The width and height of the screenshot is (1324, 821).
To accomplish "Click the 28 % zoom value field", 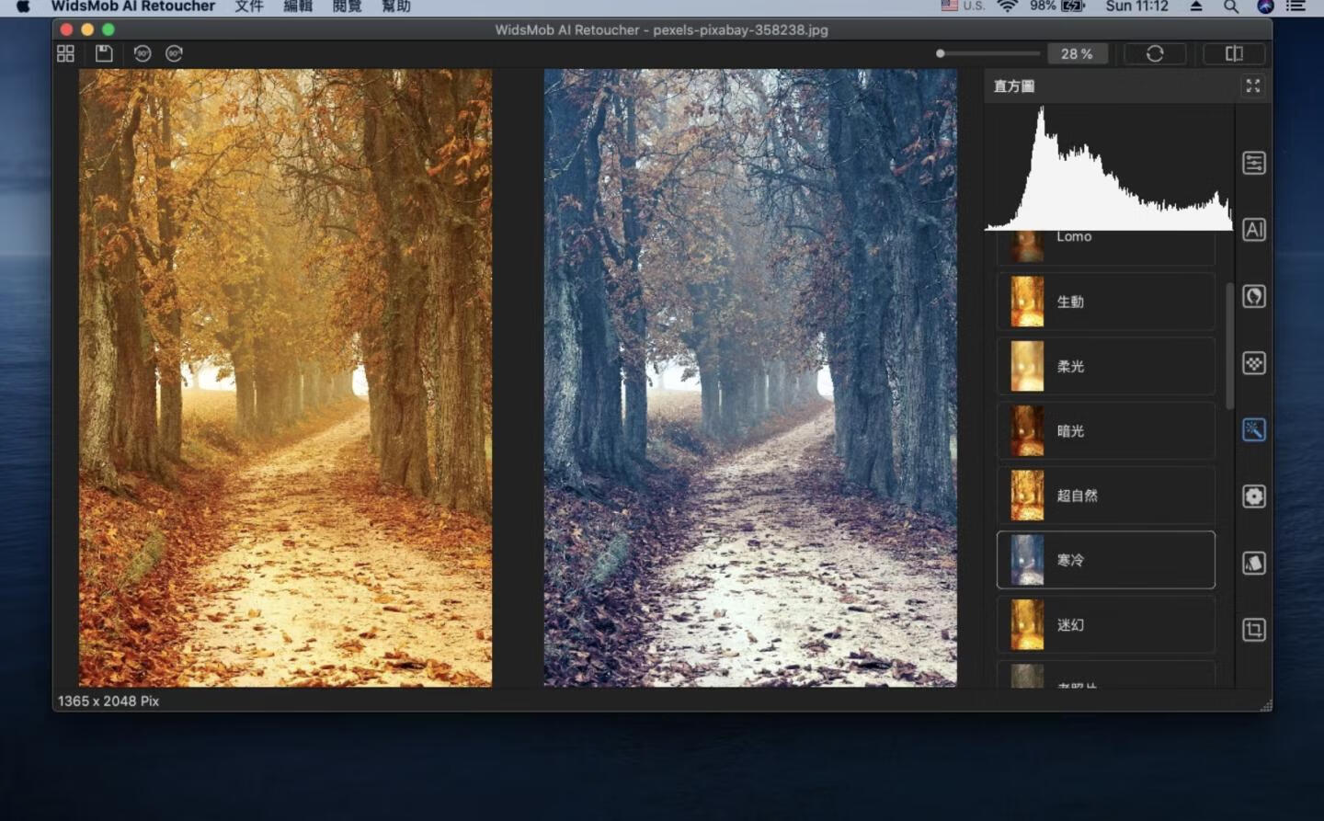I will [1077, 54].
